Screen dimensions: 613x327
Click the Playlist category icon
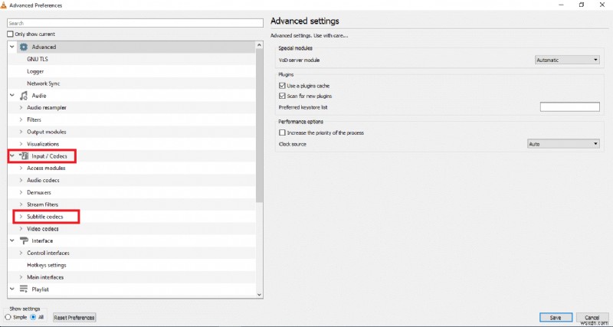click(24, 289)
